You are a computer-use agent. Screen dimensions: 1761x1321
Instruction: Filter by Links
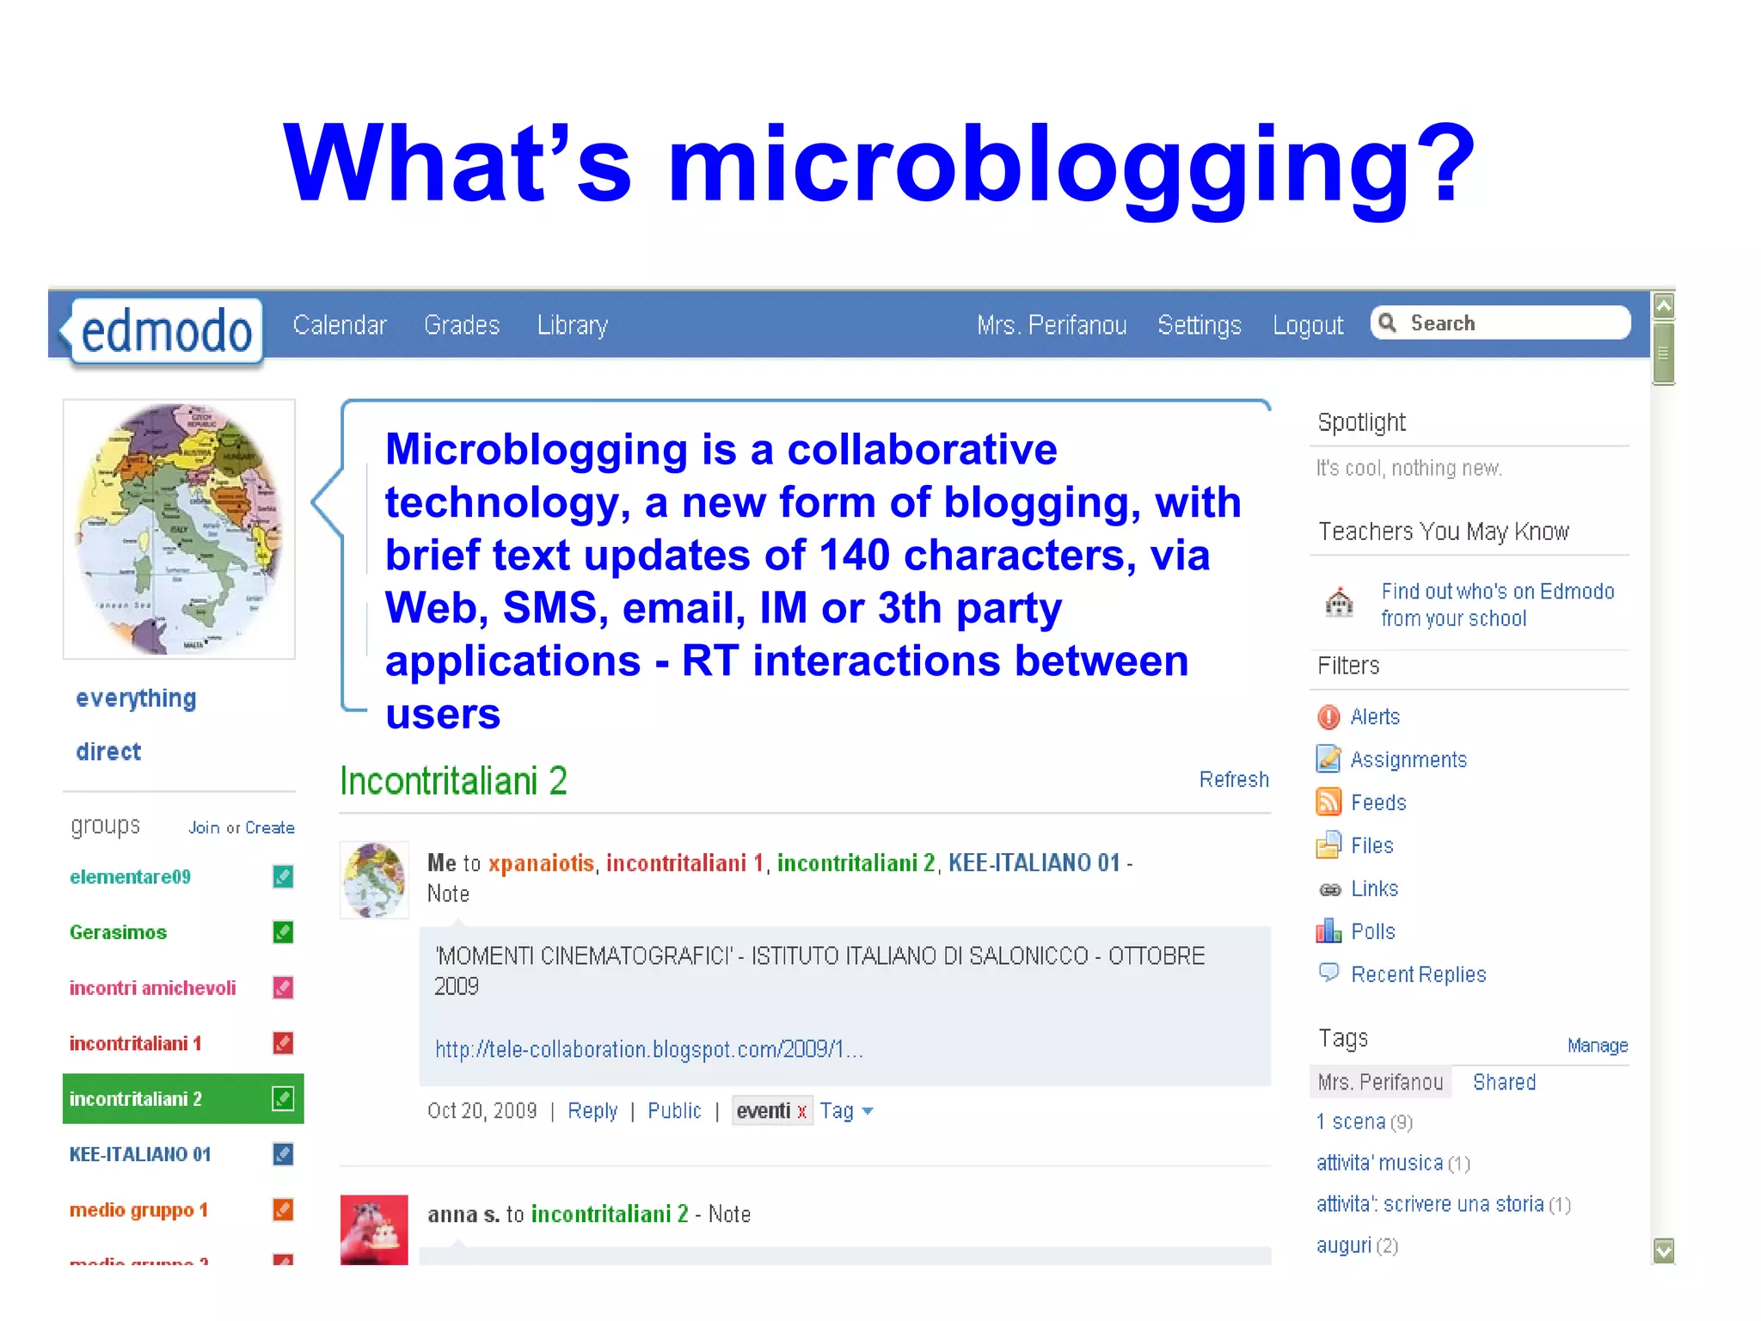coord(1374,888)
